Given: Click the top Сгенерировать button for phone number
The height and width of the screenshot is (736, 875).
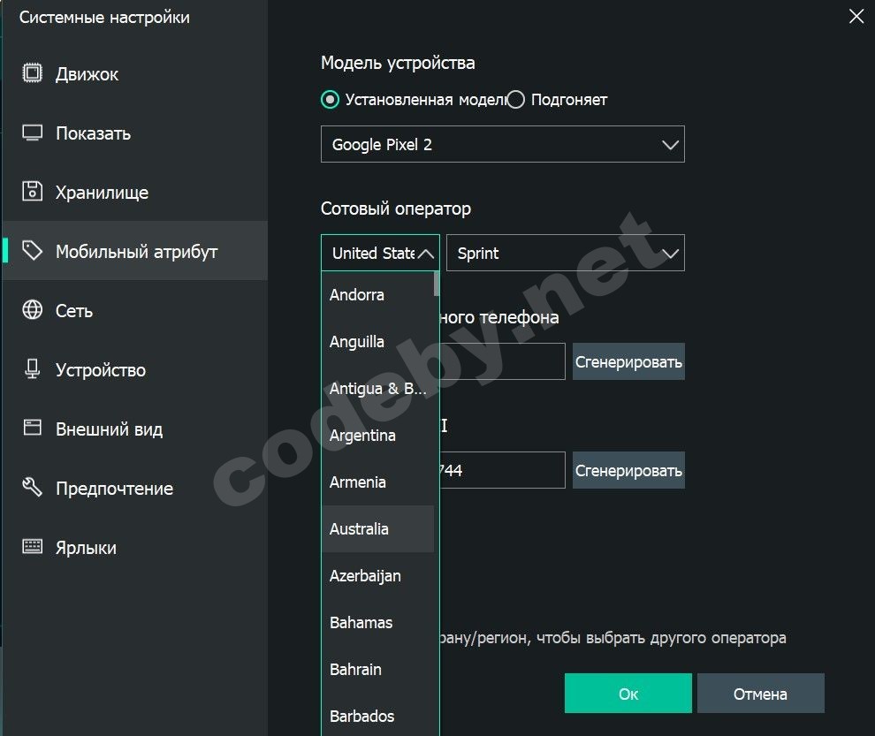Looking at the screenshot, I should pos(628,362).
